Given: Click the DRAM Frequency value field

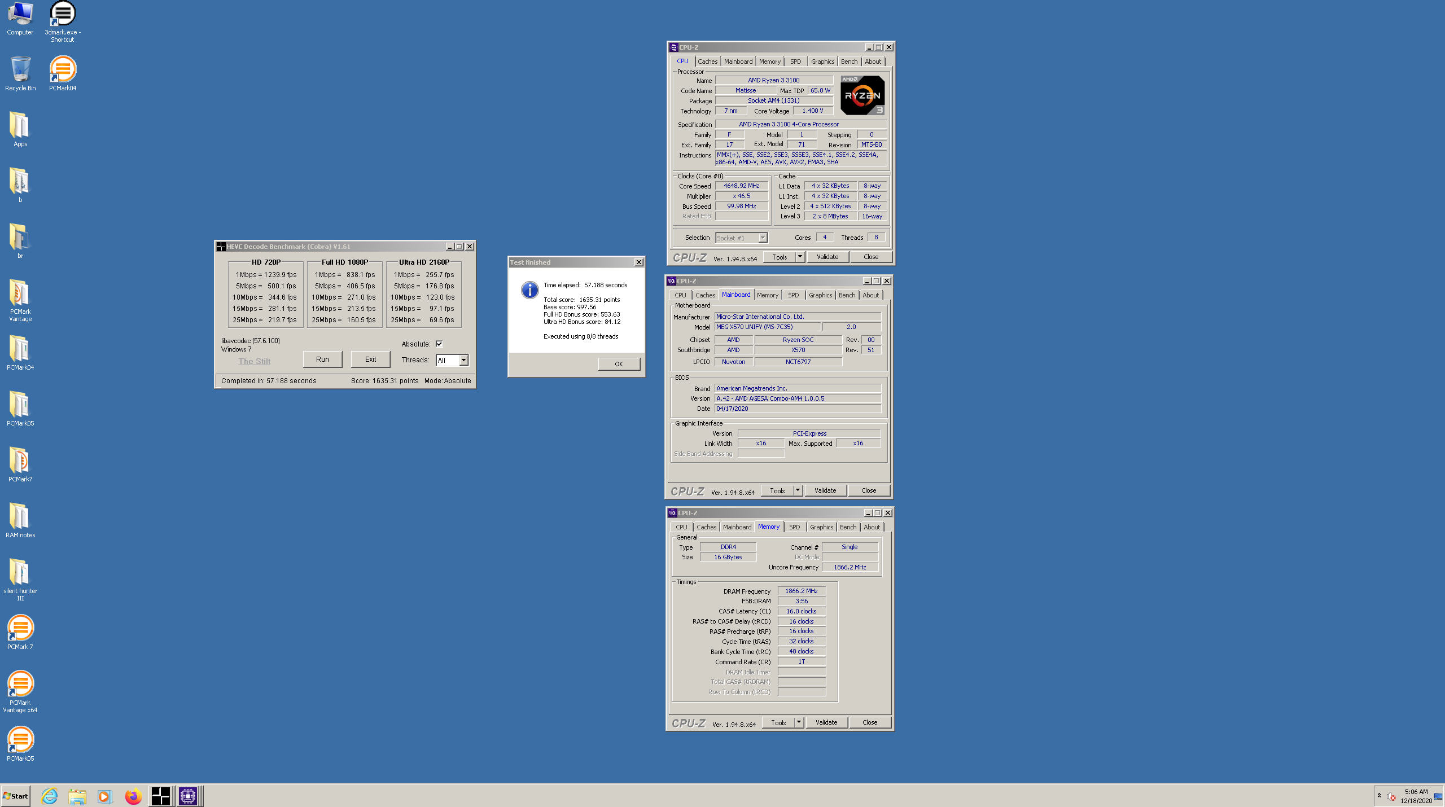Looking at the screenshot, I should tap(801, 591).
